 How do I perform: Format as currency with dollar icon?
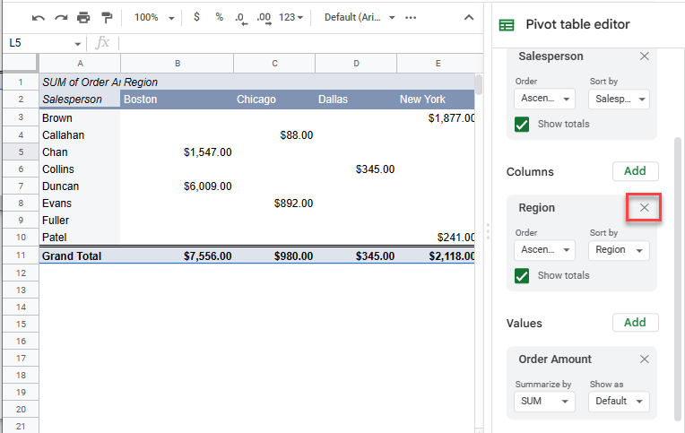coord(196,17)
